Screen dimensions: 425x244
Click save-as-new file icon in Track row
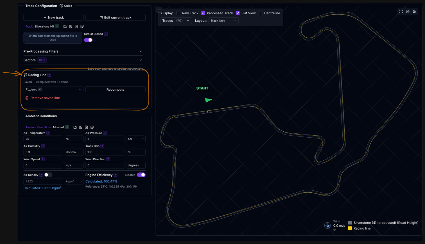pyautogui.click(x=76, y=26)
